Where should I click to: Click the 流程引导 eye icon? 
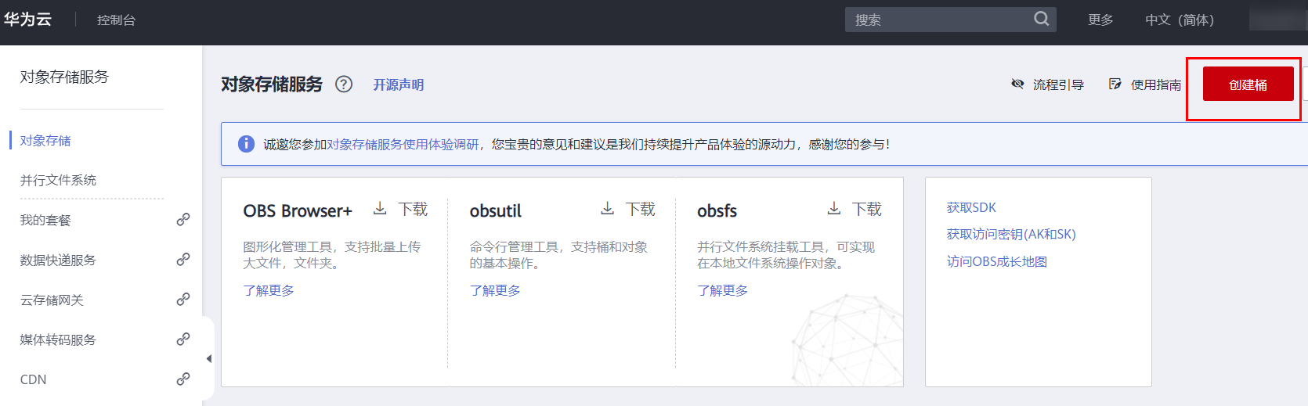pyautogui.click(x=1017, y=84)
